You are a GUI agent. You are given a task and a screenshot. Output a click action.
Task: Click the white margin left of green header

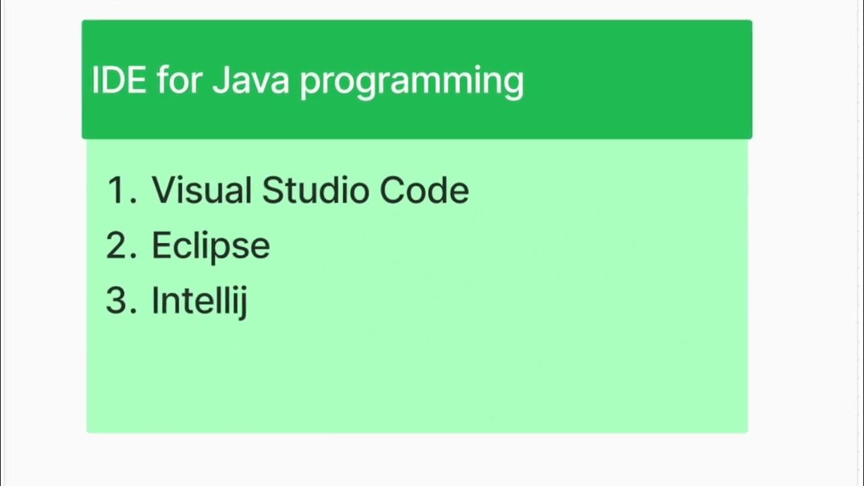pos(40,81)
